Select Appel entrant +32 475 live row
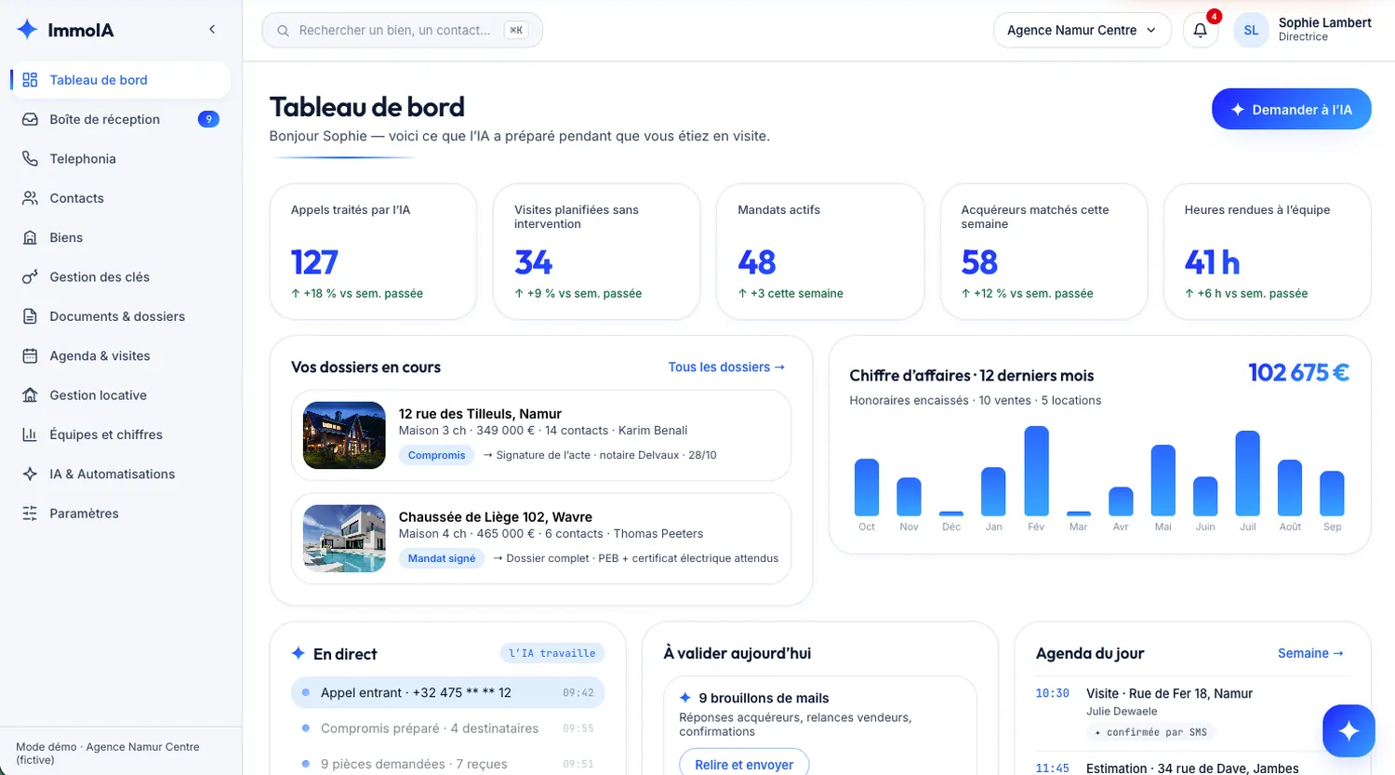 coord(447,692)
